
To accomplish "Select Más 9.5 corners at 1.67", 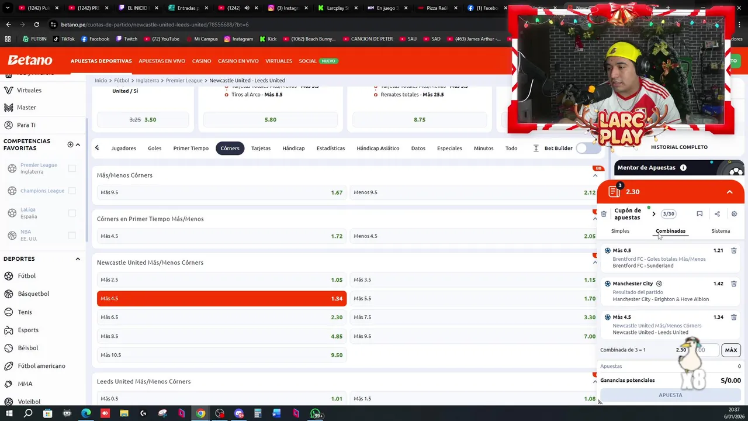I will [x=221, y=192].
